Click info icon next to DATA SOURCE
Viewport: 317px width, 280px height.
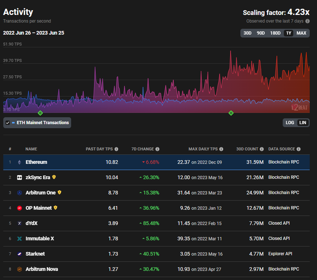pos(298,149)
